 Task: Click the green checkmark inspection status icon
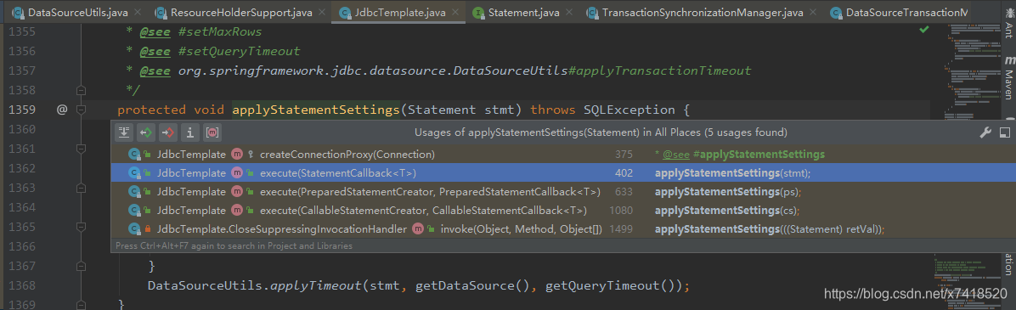[x=924, y=30]
